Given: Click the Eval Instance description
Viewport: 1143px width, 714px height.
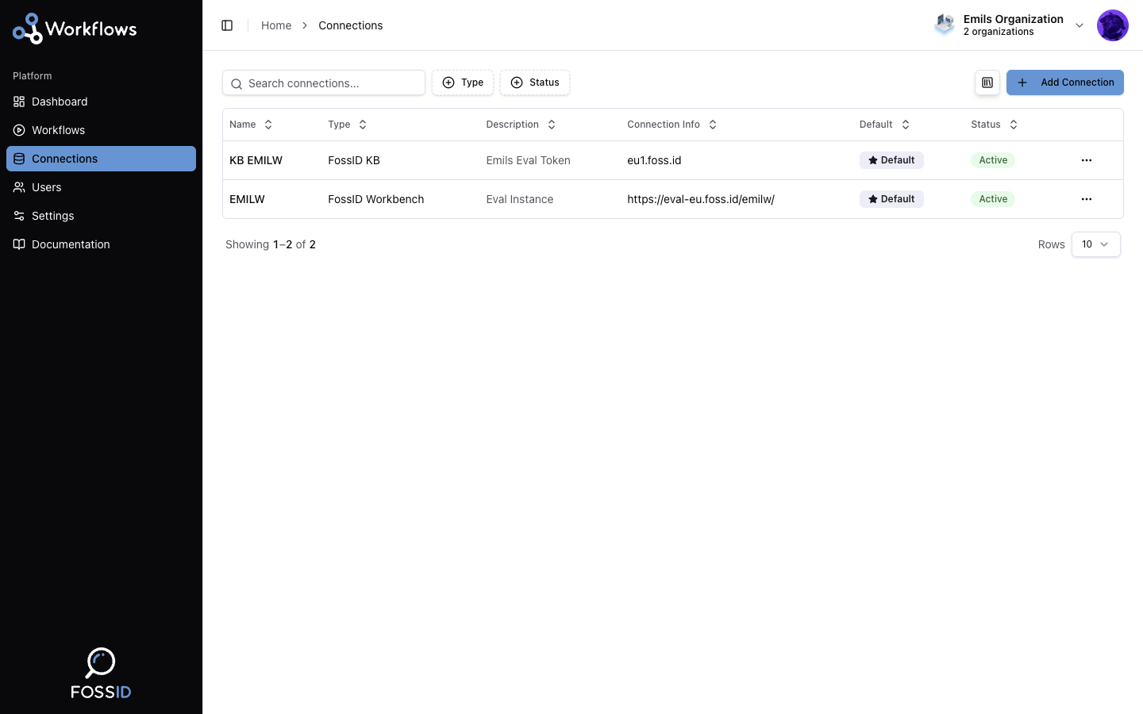Looking at the screenshot, I should [520, 199].
